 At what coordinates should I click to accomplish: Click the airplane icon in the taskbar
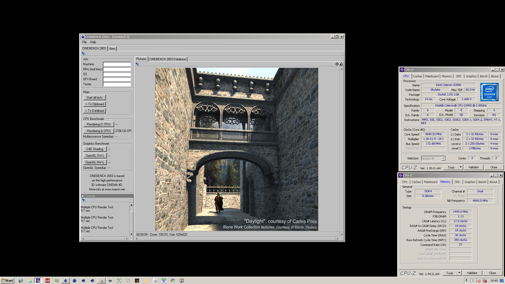(128, 281)
